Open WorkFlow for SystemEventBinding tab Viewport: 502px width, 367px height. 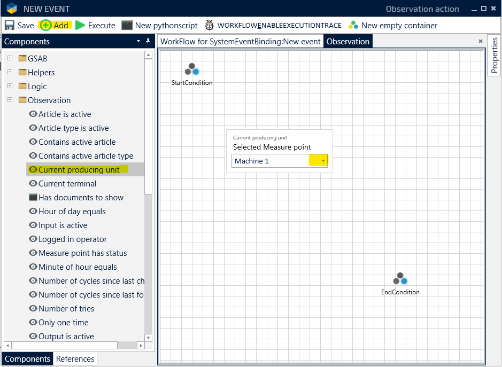240,42
